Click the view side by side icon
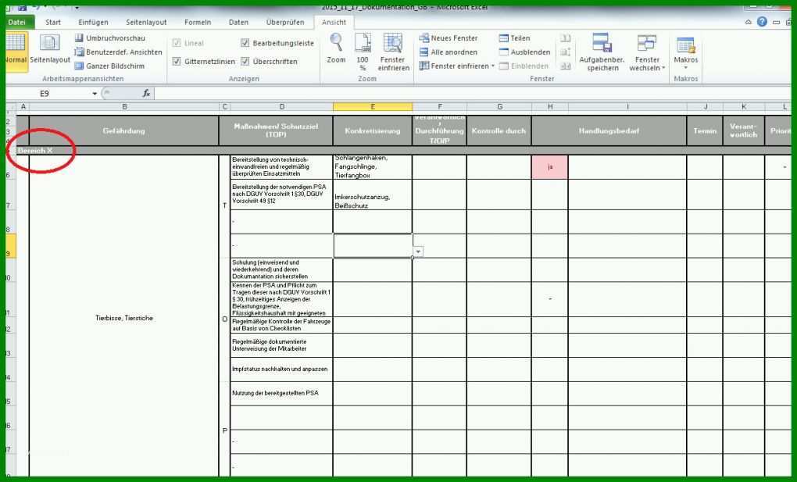Image resolution: width=797 pixels, height=482 pixels. (x=565, y=38)
